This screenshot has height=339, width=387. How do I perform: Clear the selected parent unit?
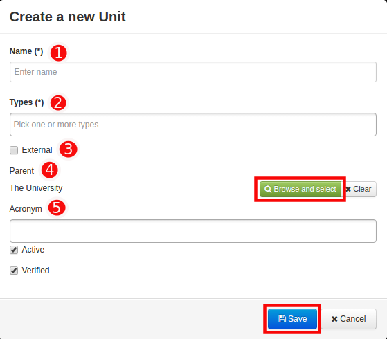359,190
